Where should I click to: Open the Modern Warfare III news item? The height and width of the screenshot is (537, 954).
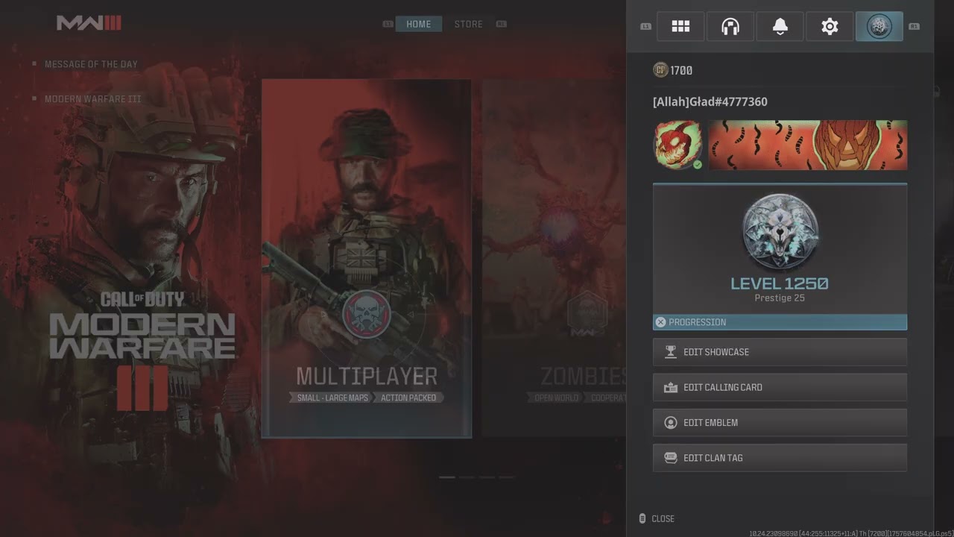(x=92, y=99)
